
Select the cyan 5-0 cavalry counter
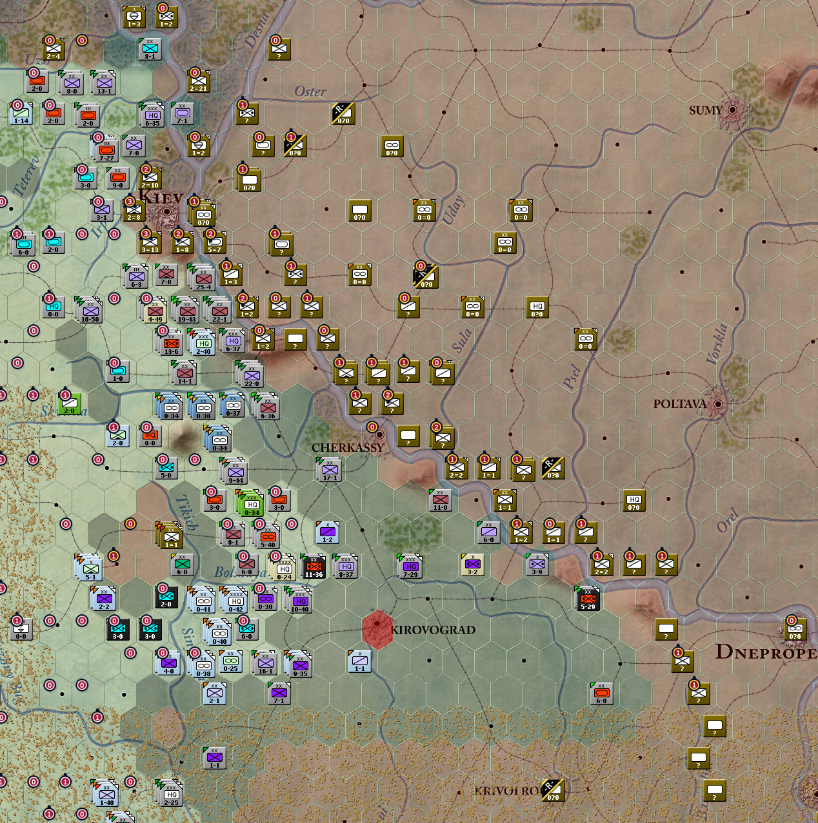(x=166, y=467)
